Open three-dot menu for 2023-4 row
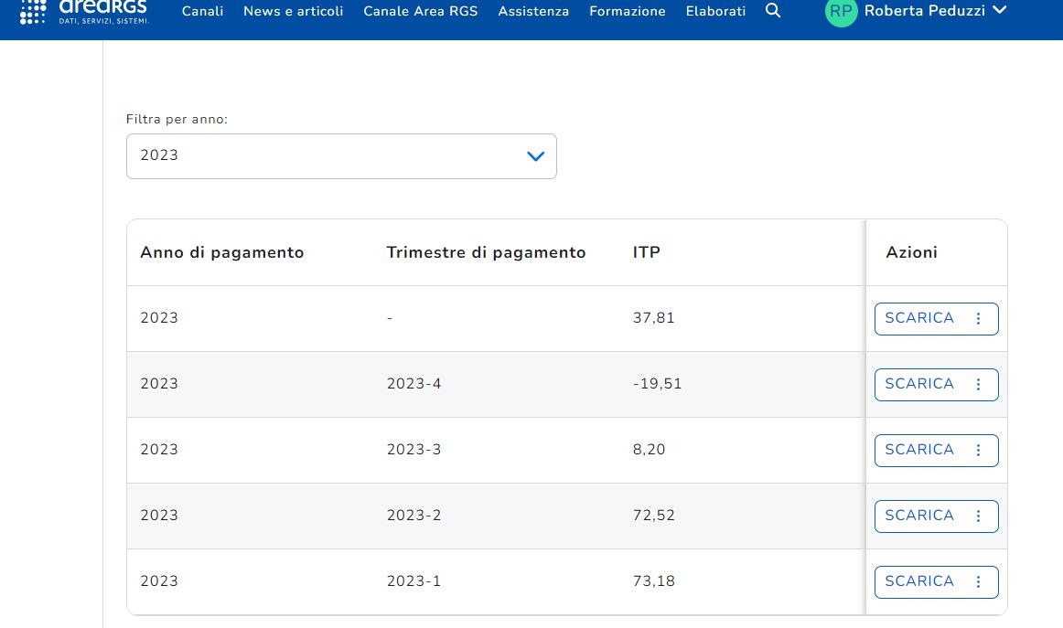This screenshot has width=1063, height=628. click(x=978, y=385)
